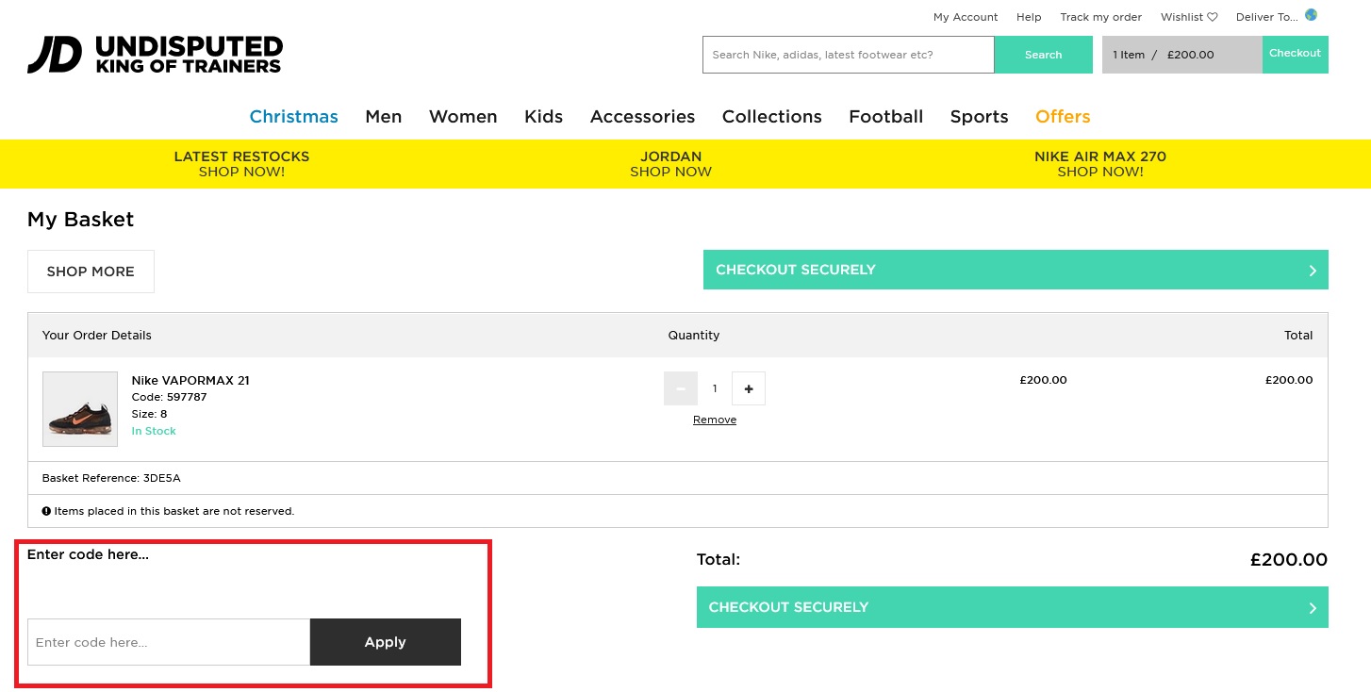The width and height of the screenshot is (1371, 692).
Task: Click the Shop More button
Action: click(x=91, y=272)
